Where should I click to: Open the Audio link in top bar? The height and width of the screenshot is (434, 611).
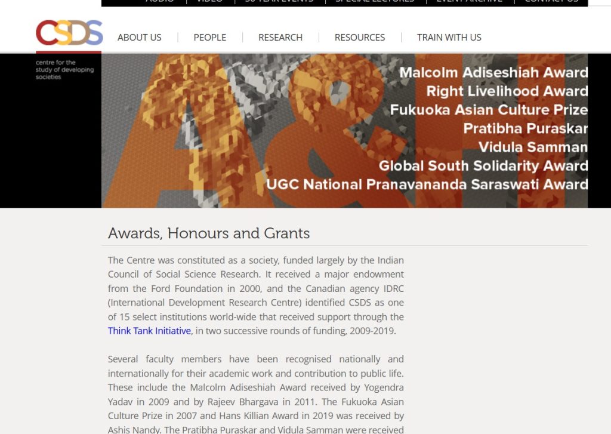click(x=160, y=2)
